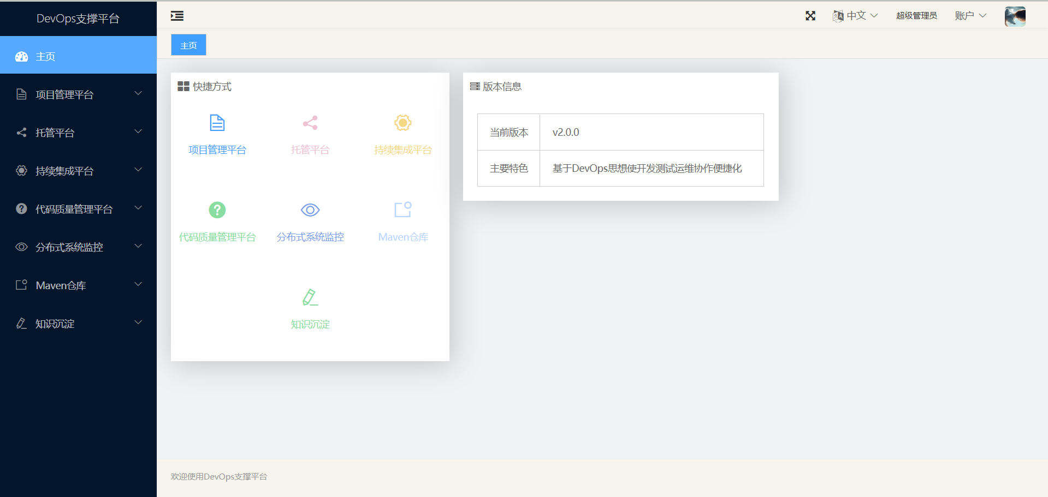
Task: Click the distributed monitoring eye shortcut icon
Action: [x=310, y=210]
